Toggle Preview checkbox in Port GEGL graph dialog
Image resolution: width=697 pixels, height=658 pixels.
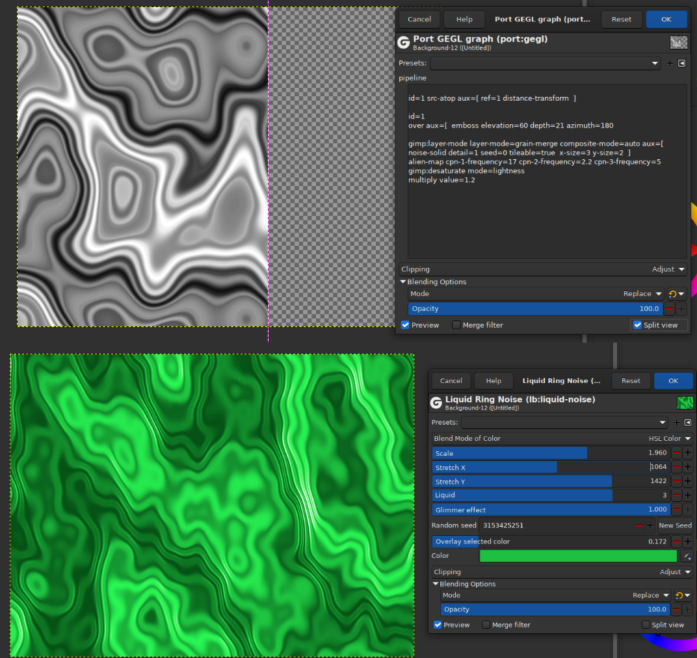406,325
